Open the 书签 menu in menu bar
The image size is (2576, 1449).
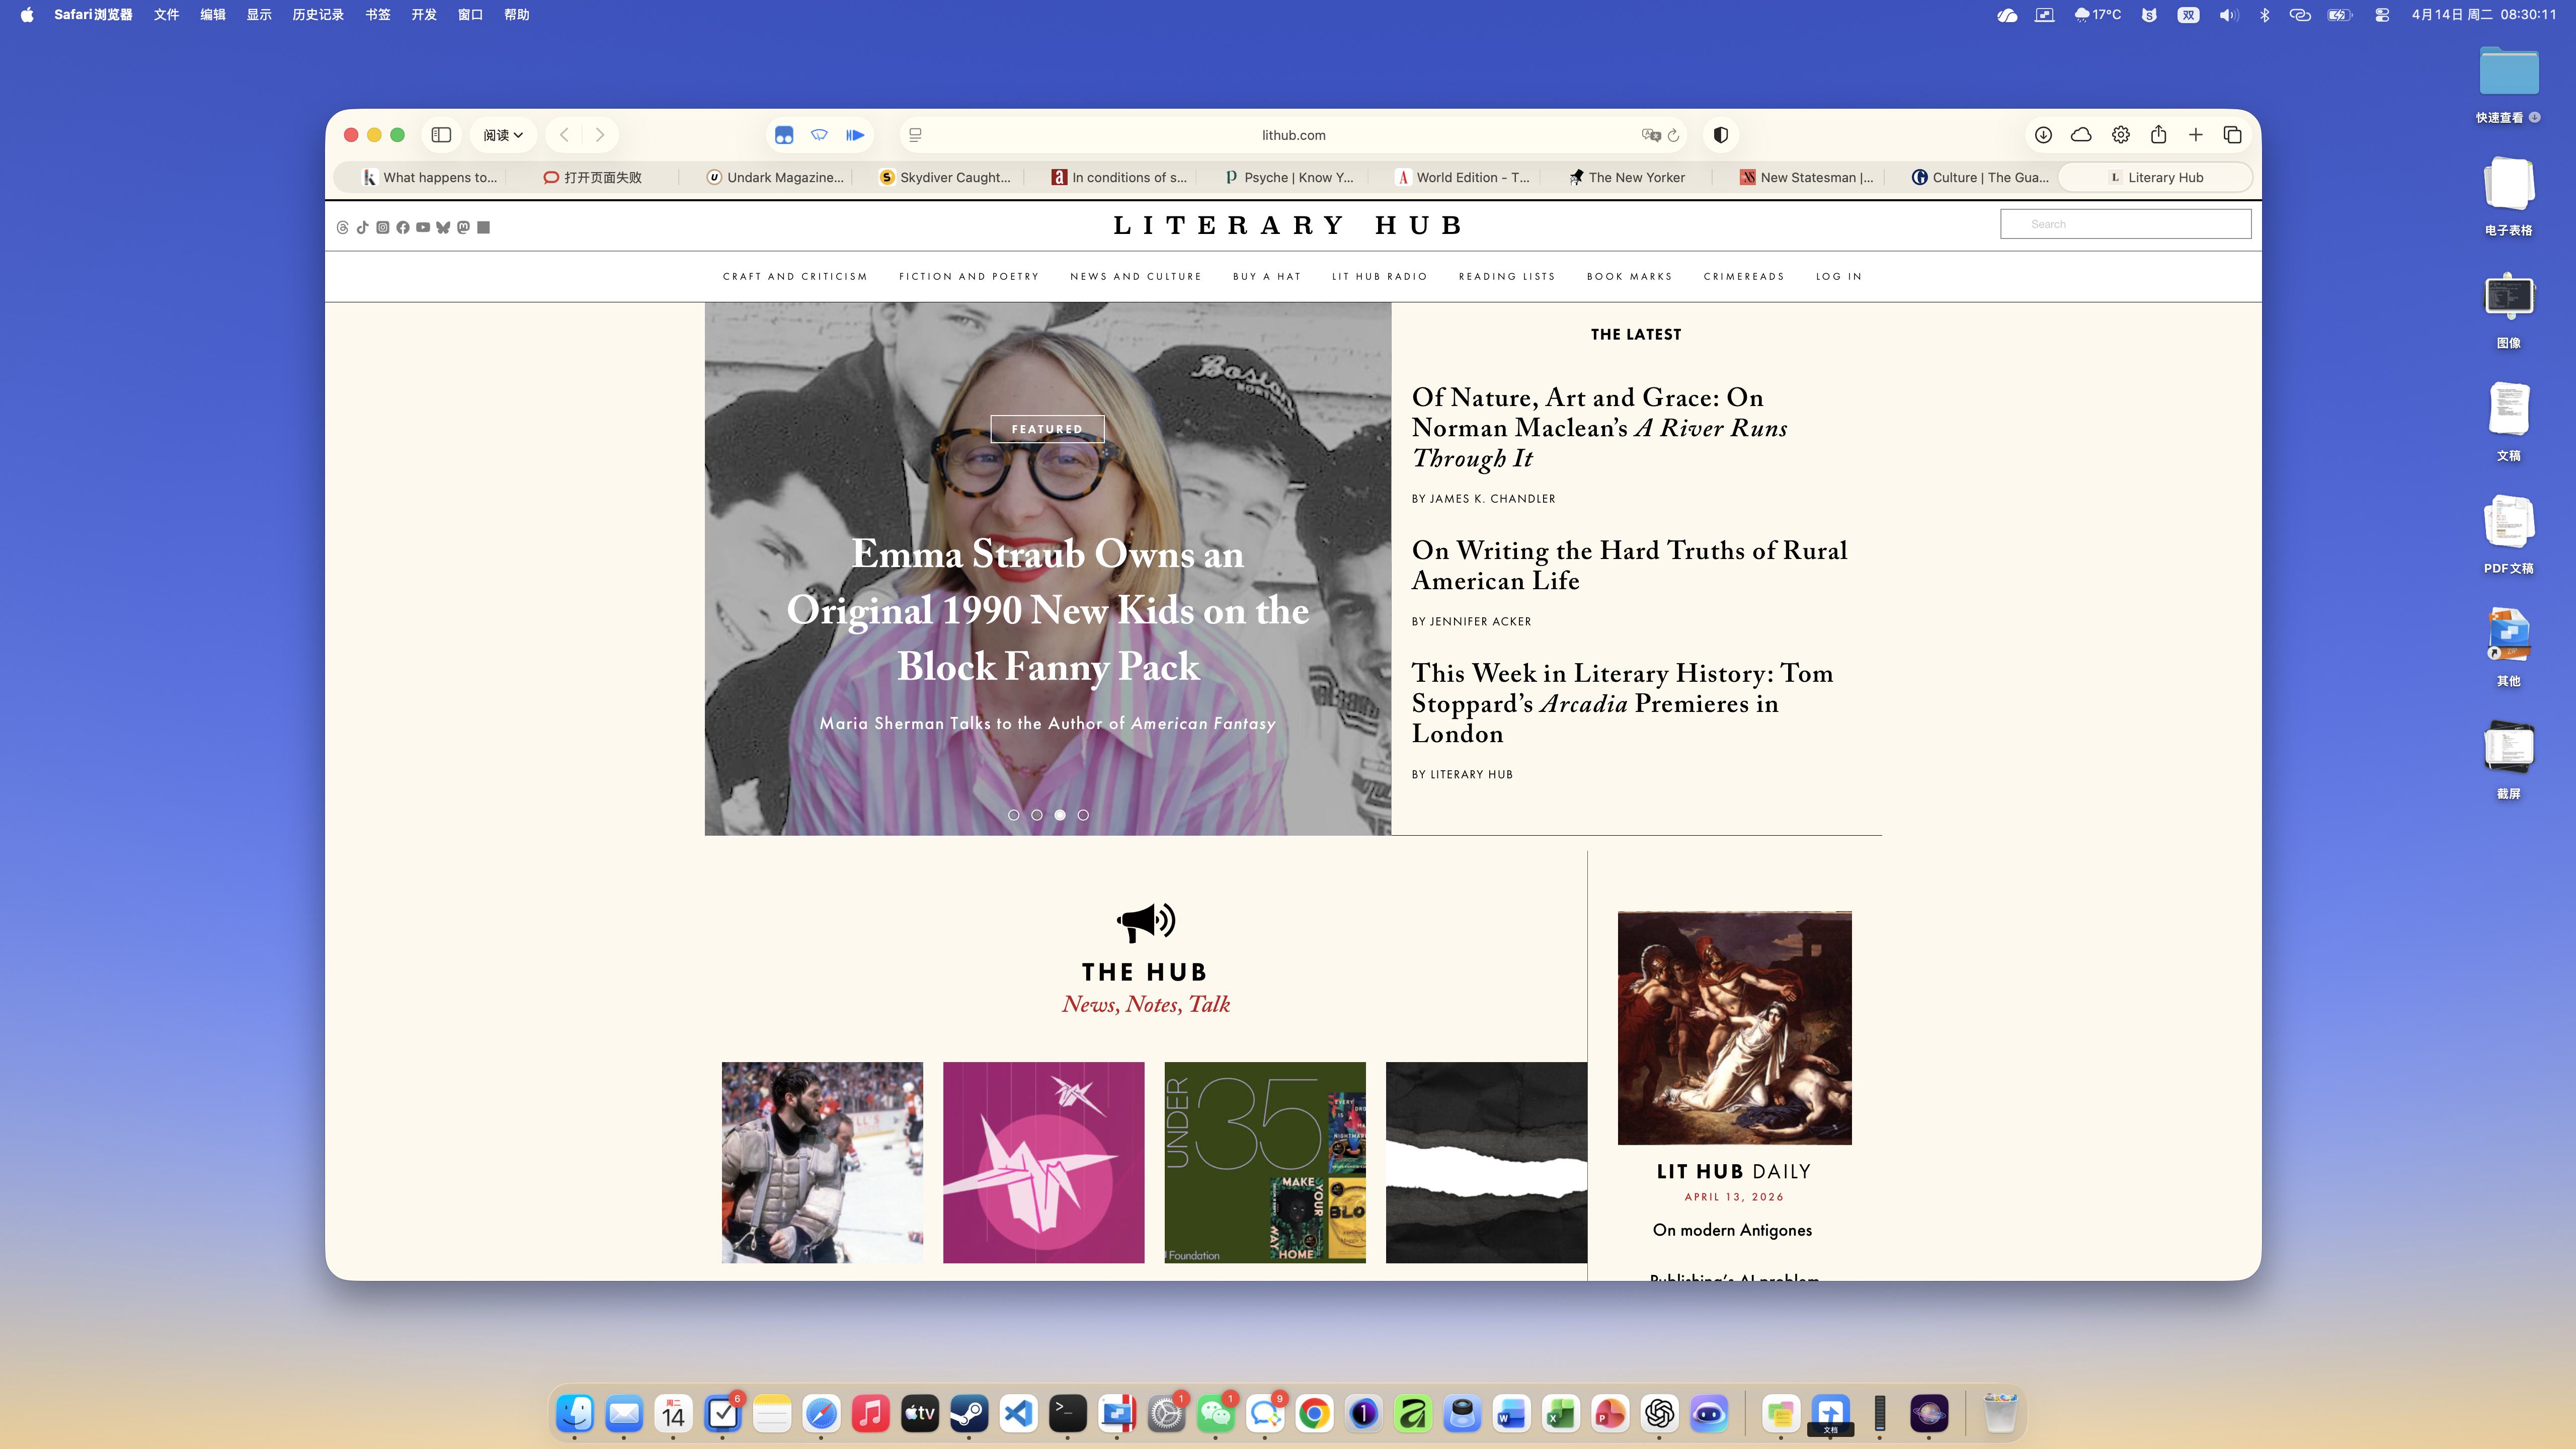pos(377,15)
